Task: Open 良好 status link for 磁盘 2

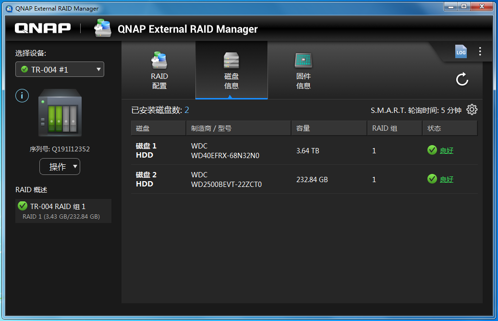Action: pyautogui.click(x=446, y=180)
